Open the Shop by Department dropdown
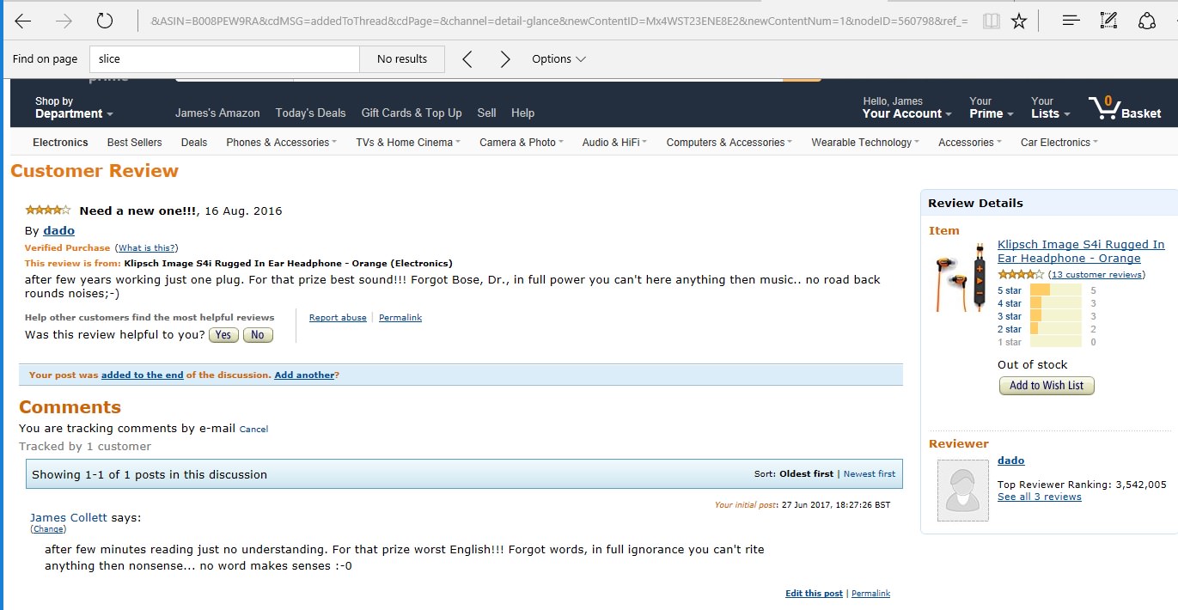 (73, 107)
